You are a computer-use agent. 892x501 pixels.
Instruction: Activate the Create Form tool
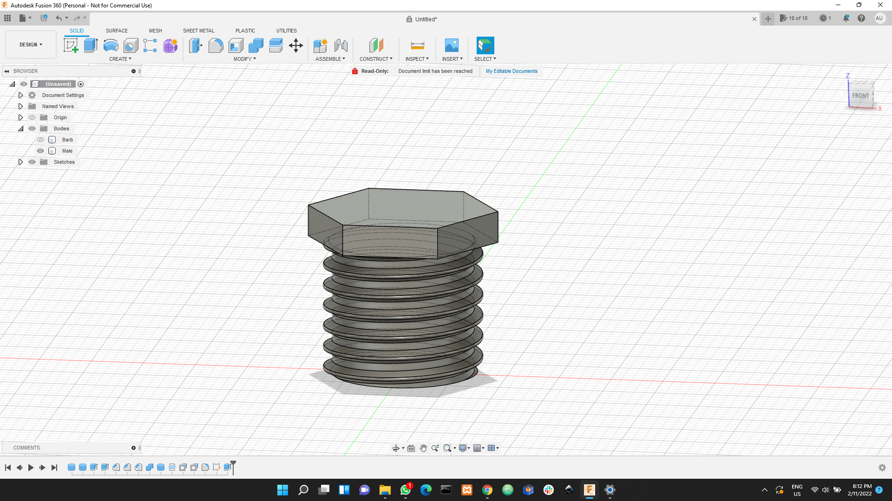pos(171,45)
